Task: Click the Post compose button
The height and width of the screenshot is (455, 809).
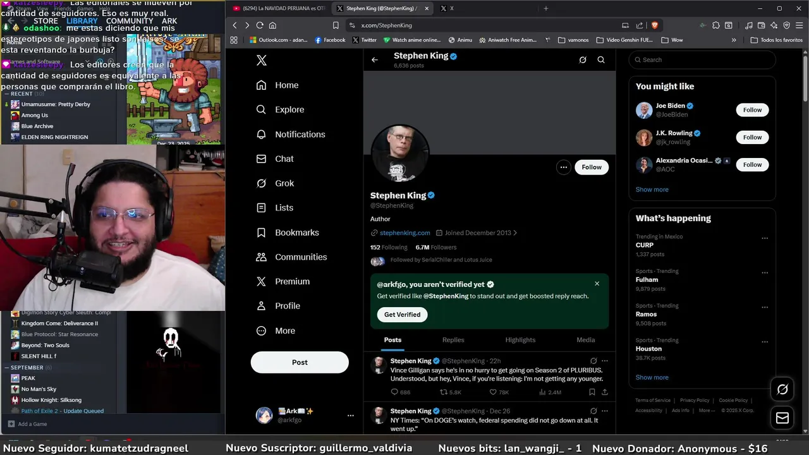Action: coord(300,362)
